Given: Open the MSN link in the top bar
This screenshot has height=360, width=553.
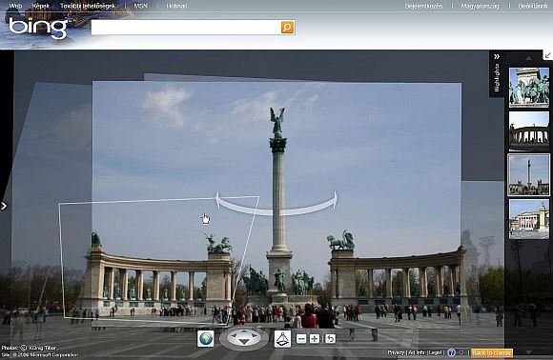Looking at the screenshot, I should pos(141,6).
